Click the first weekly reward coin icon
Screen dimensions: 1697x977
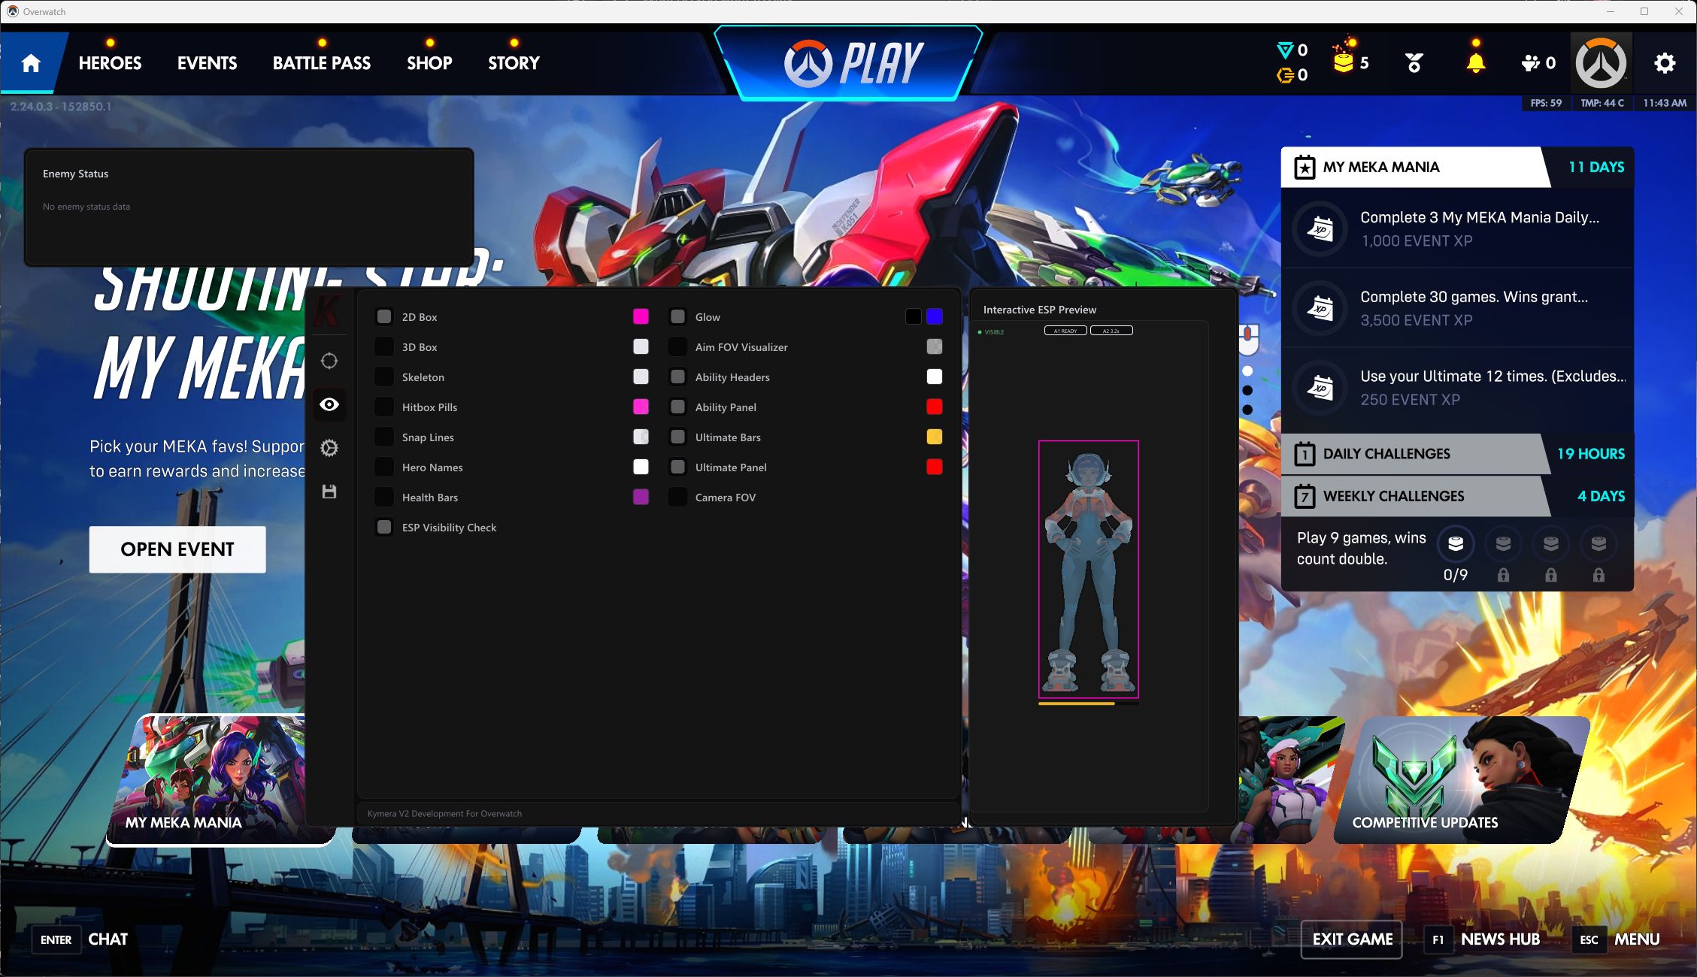coord(1456,544)
